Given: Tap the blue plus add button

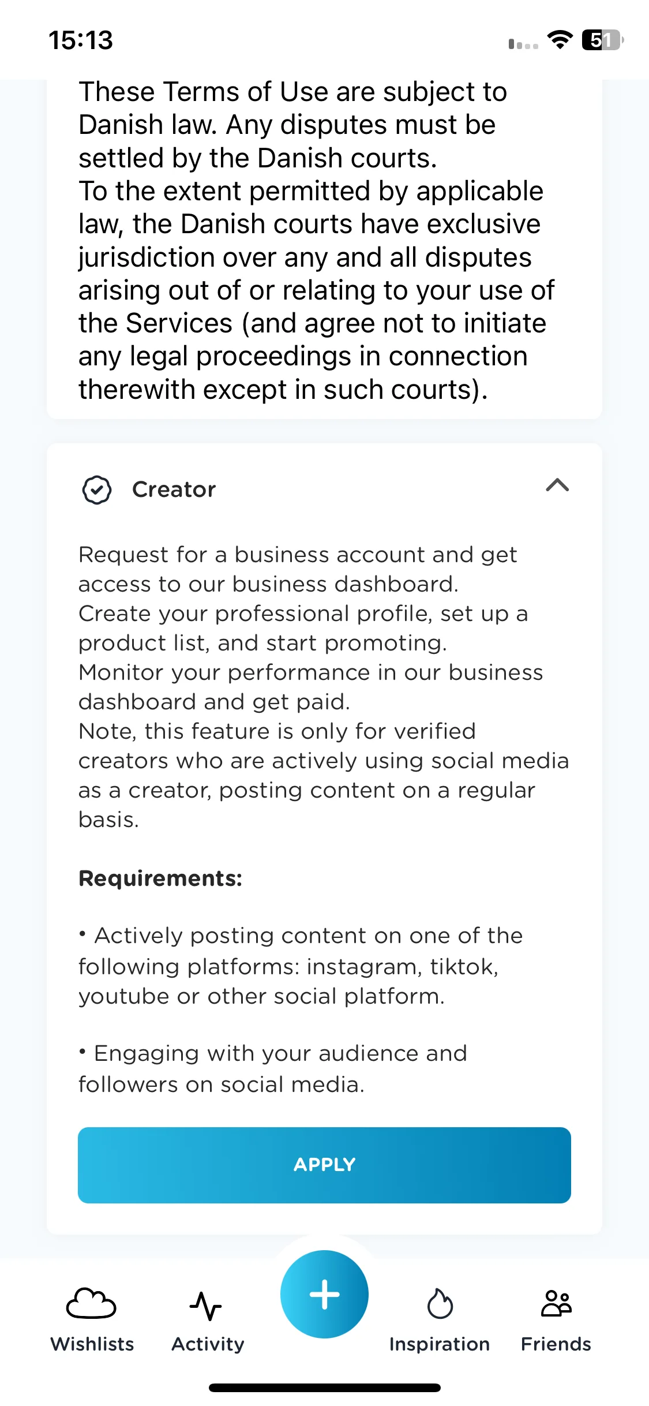Looking at the screenshot, I should tap(324, 1294).
